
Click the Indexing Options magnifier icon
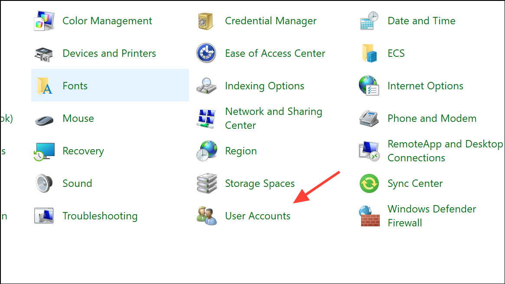click(x=206, y=86)
